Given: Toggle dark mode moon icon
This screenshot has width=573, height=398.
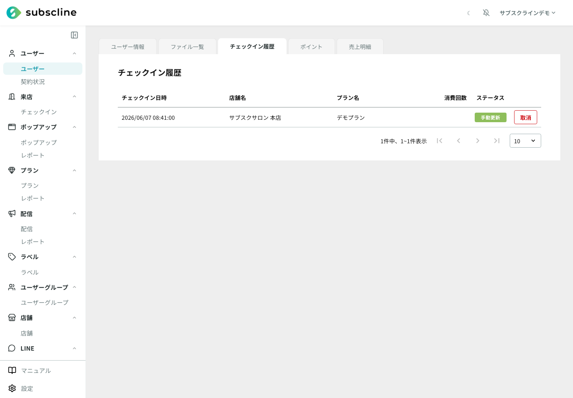Looking at the screenshot, I should [469, 13].
